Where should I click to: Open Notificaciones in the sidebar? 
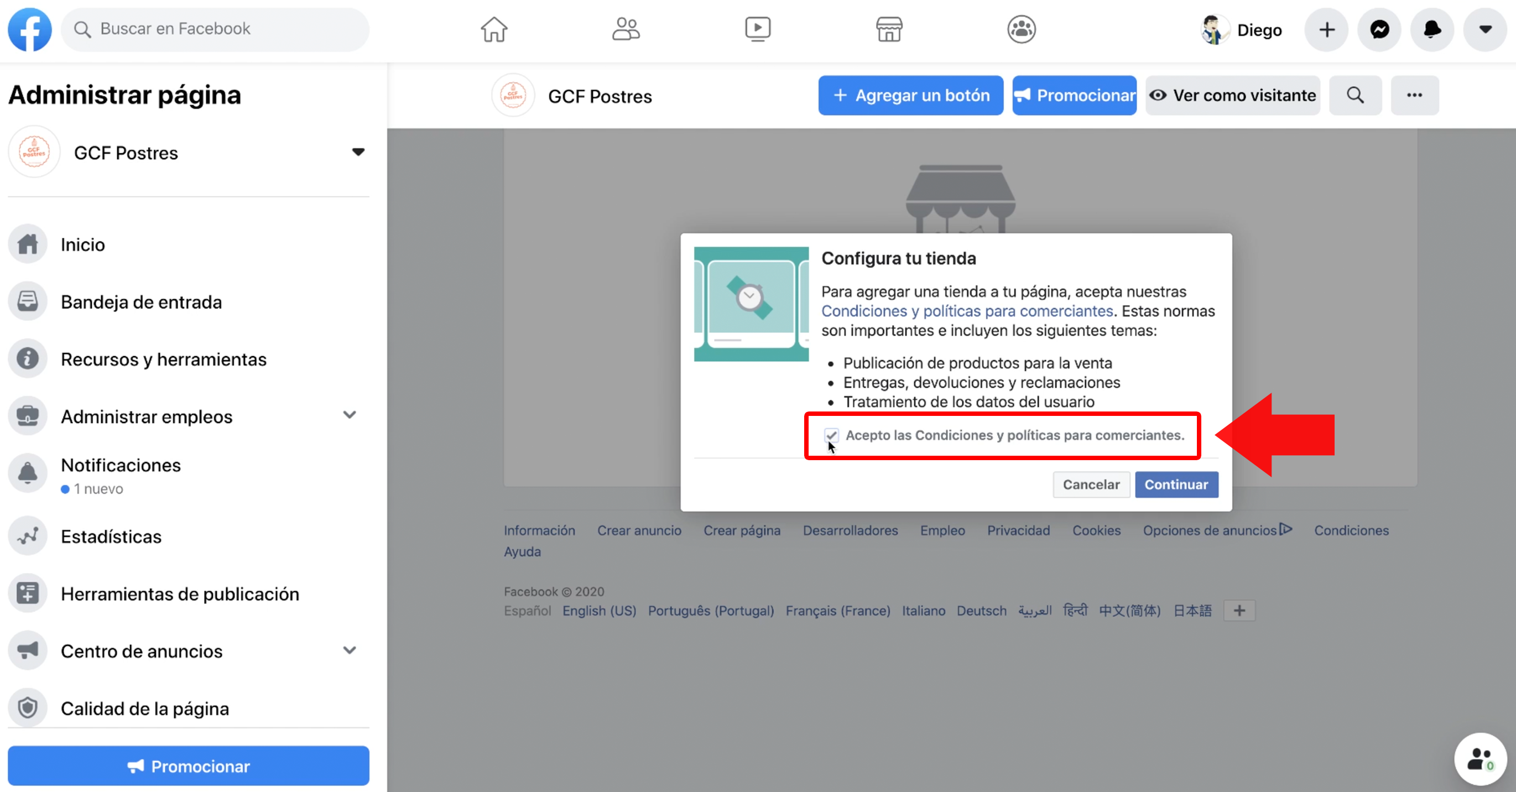click(188, 475)
